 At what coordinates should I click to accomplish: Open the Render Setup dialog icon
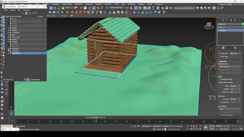pos(163,8)
